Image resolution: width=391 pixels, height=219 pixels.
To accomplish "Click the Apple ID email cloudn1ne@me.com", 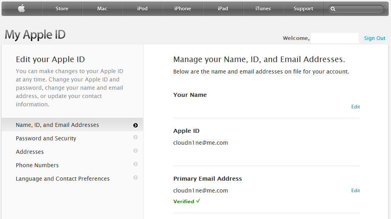I will (200, 143).
